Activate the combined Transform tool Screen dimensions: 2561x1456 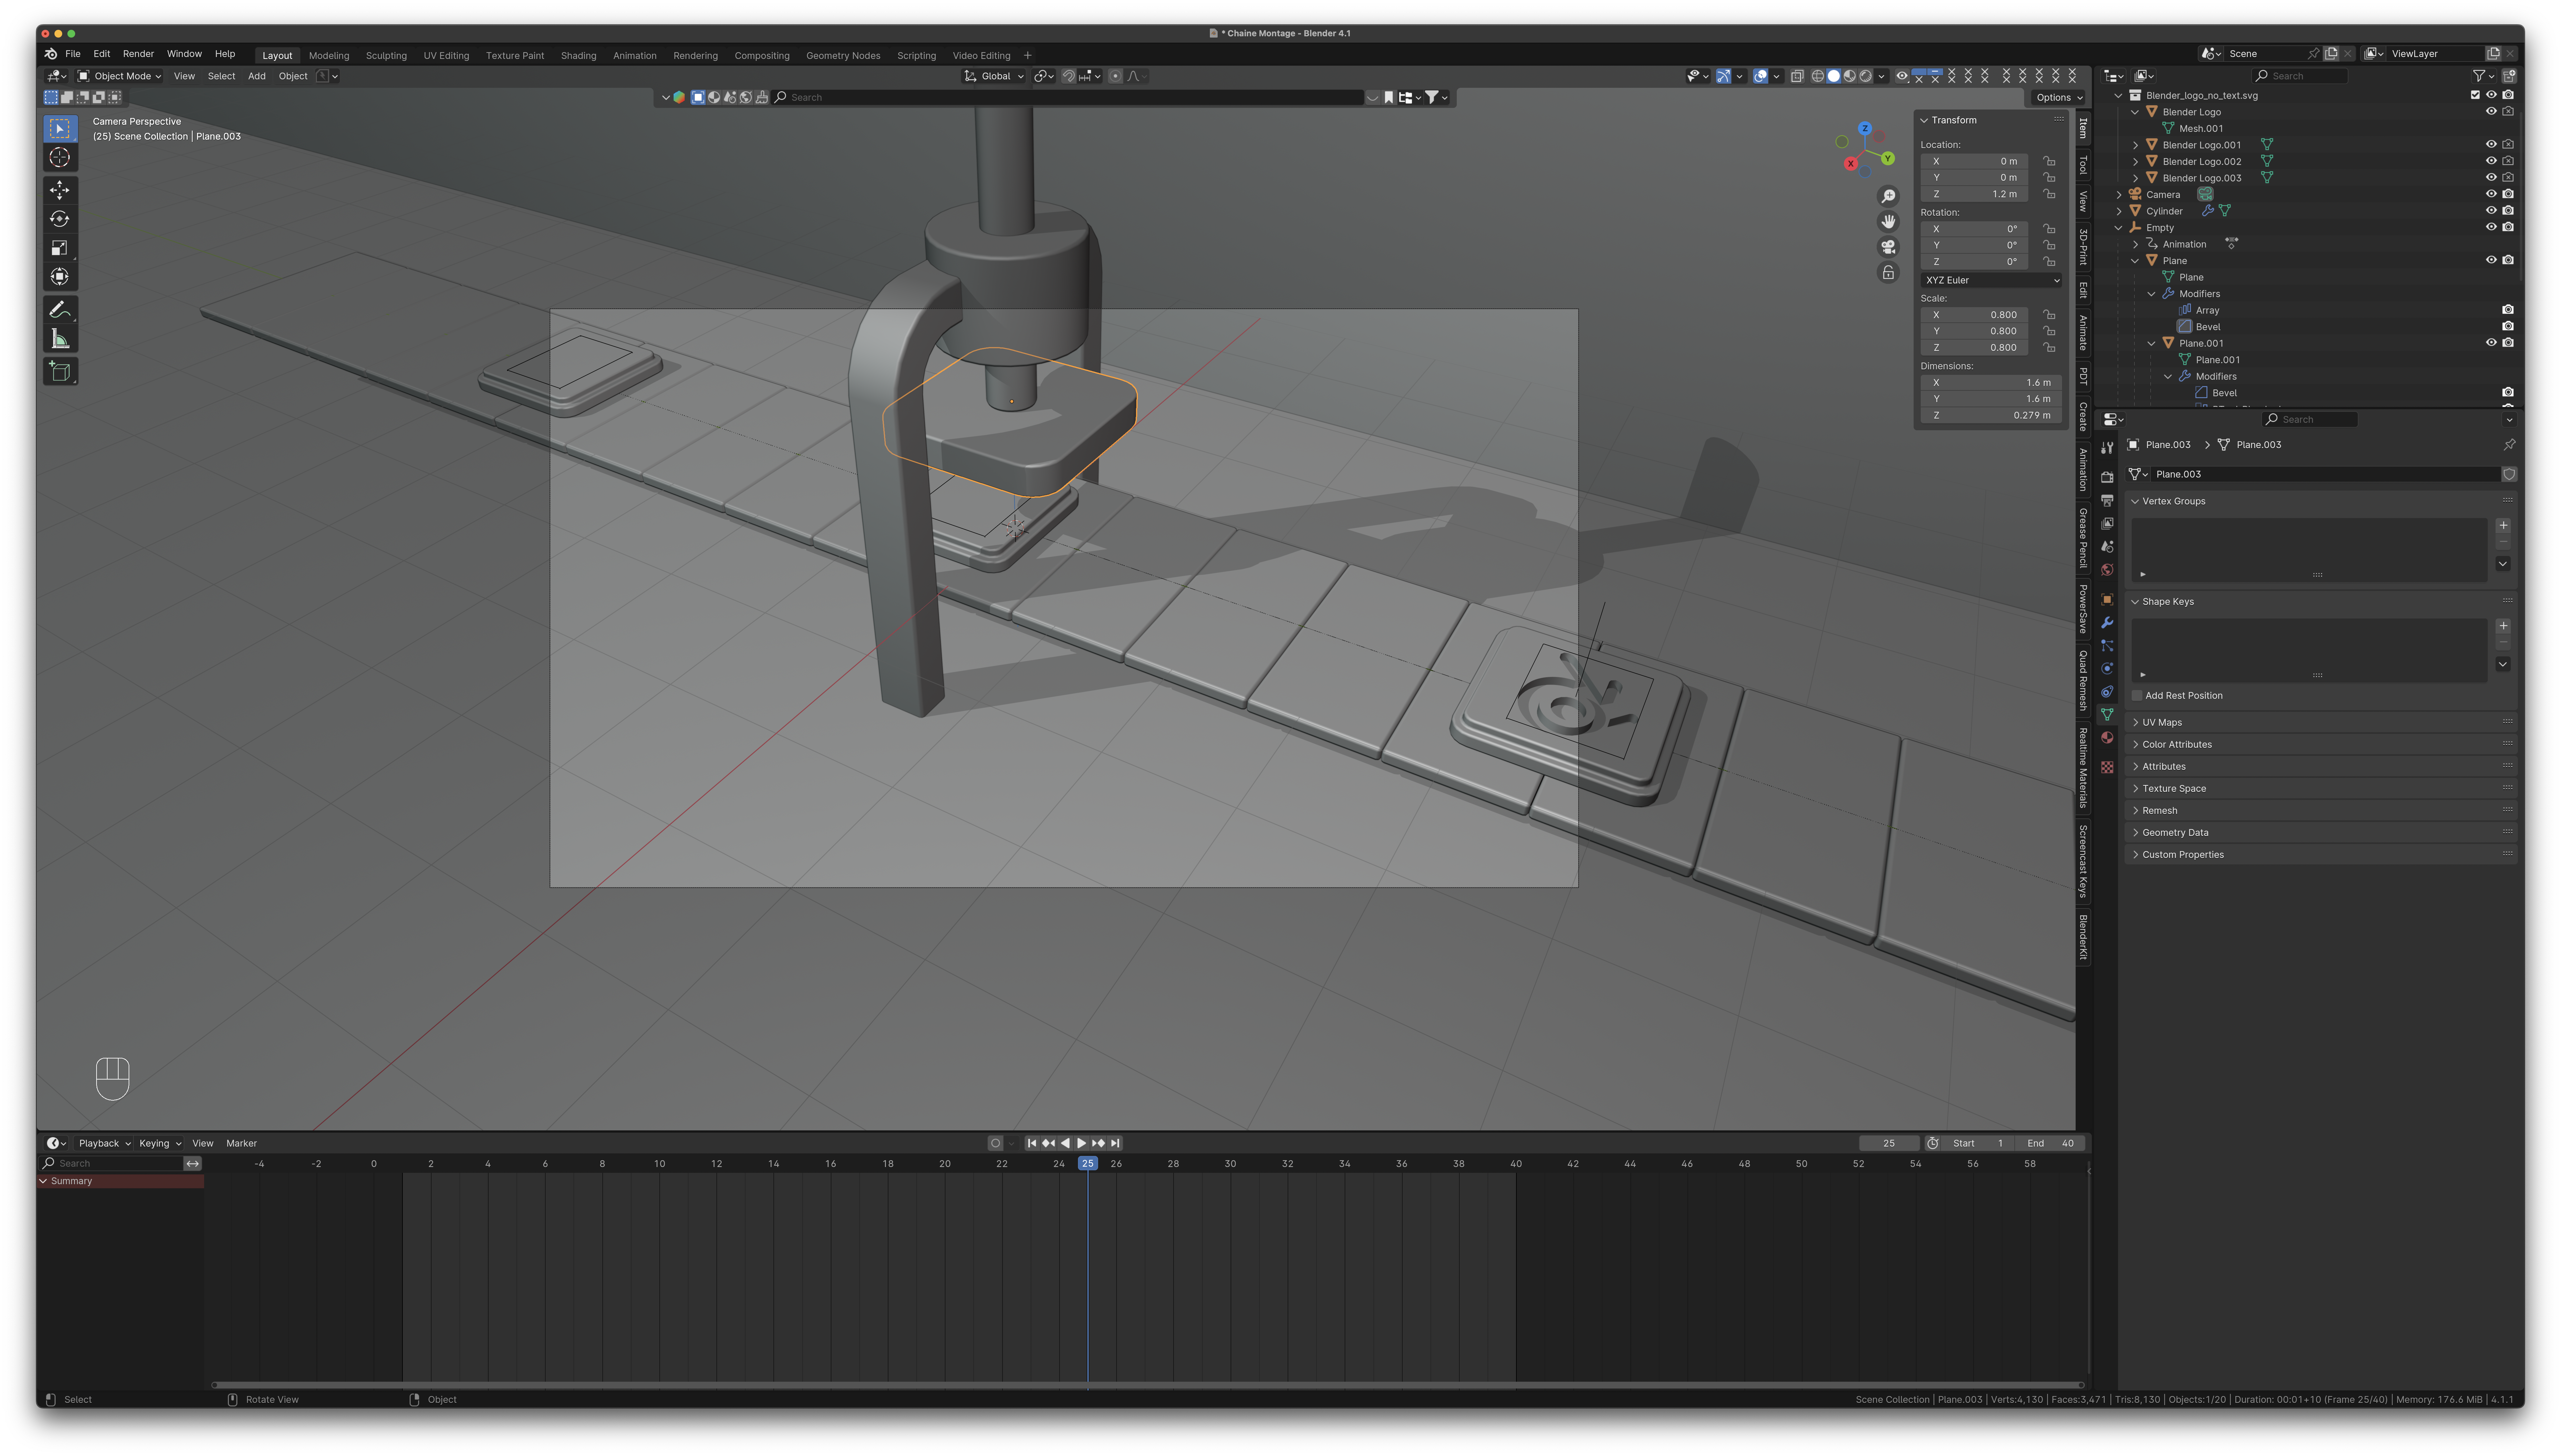coord(60,277)
